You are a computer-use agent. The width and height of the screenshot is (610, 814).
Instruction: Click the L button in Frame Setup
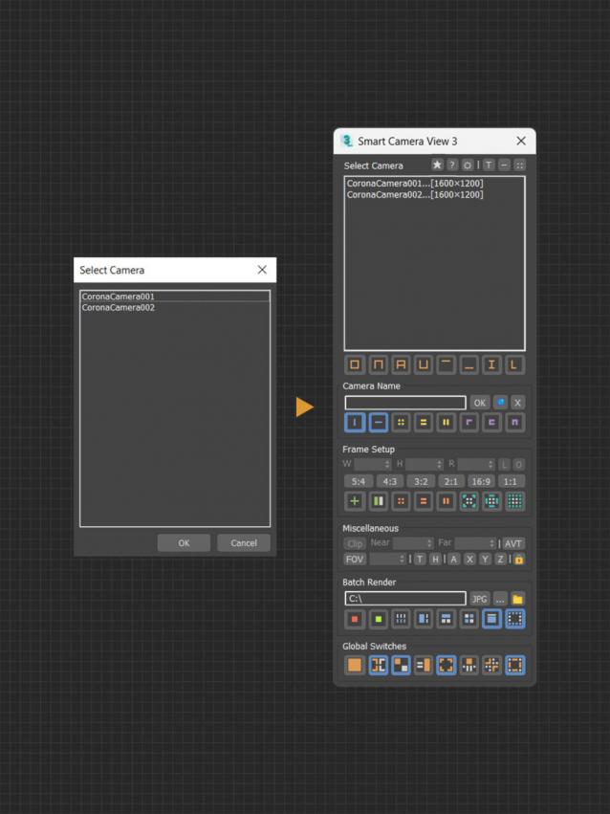(504, 464)
